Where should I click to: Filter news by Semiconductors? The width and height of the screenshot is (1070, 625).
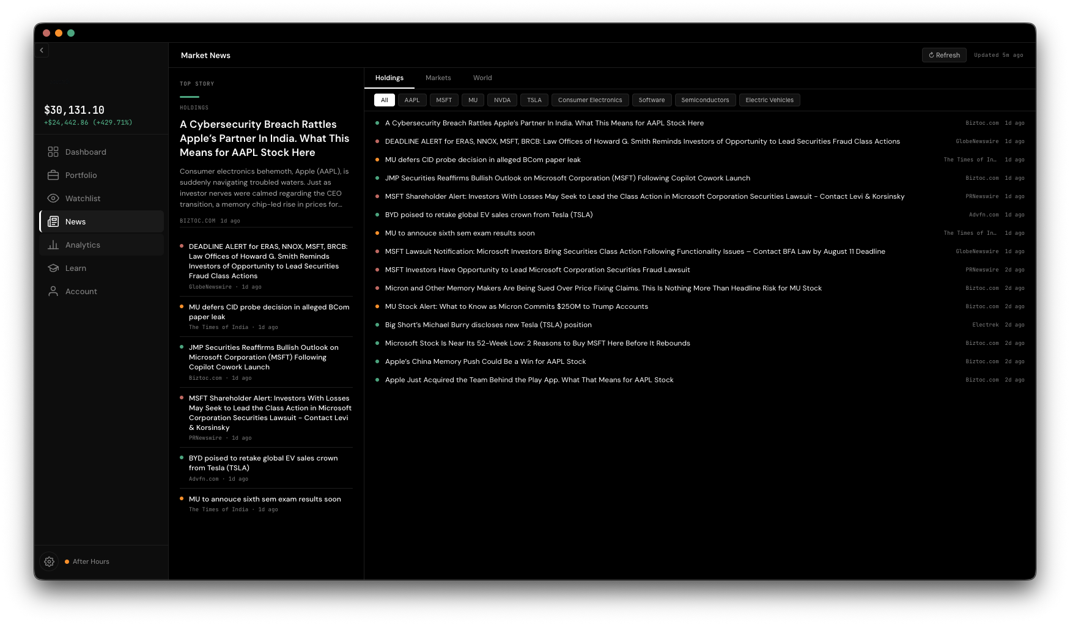705,100
